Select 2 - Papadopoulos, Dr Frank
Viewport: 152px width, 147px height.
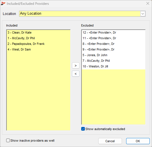pyautogui.click(x=38, y=44)
